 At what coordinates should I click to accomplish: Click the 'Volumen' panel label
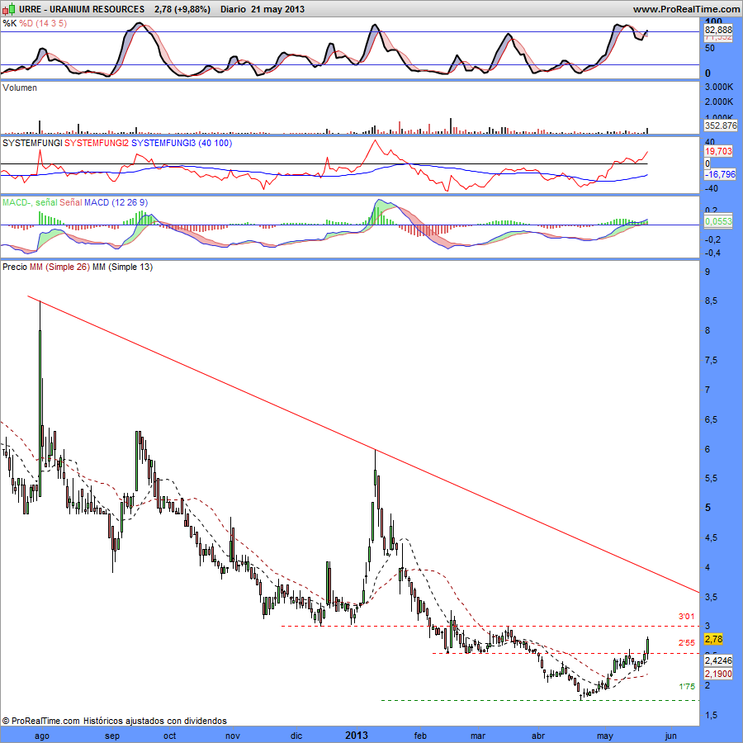[x=20, y=88]
